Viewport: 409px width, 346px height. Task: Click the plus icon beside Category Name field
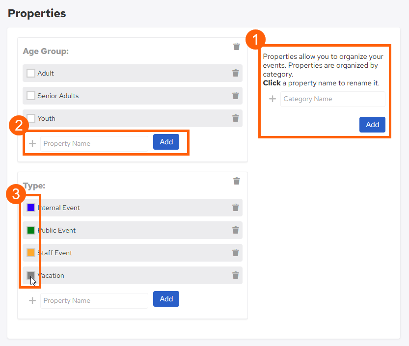click(x=272, y=99)
